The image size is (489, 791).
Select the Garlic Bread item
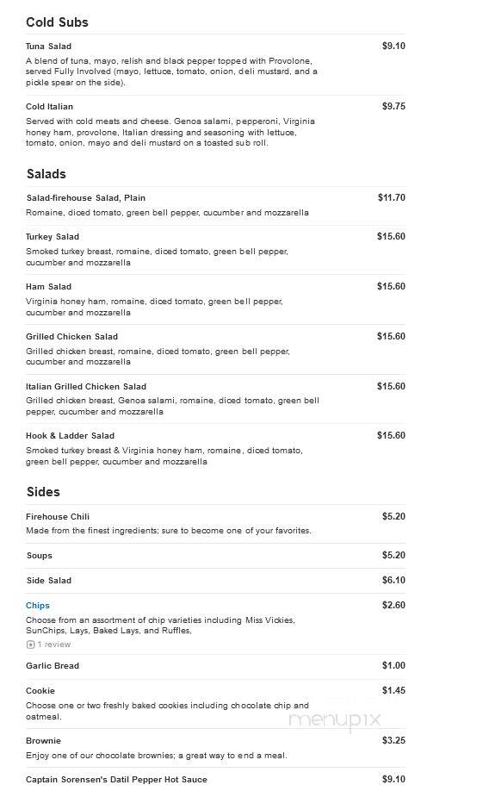click(x=53, y=665)
